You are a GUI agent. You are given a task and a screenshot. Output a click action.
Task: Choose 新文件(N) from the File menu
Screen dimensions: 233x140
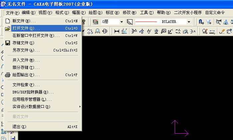43,21
